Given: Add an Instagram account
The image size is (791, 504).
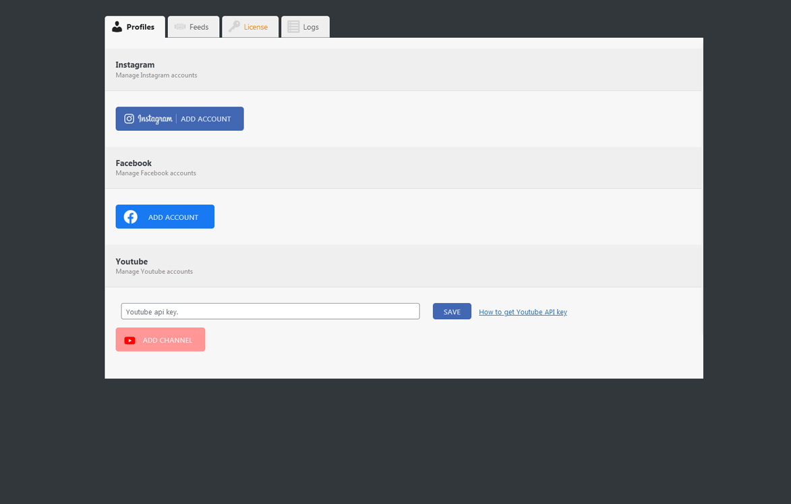Looking at the screenshot, I should (179, 119).
